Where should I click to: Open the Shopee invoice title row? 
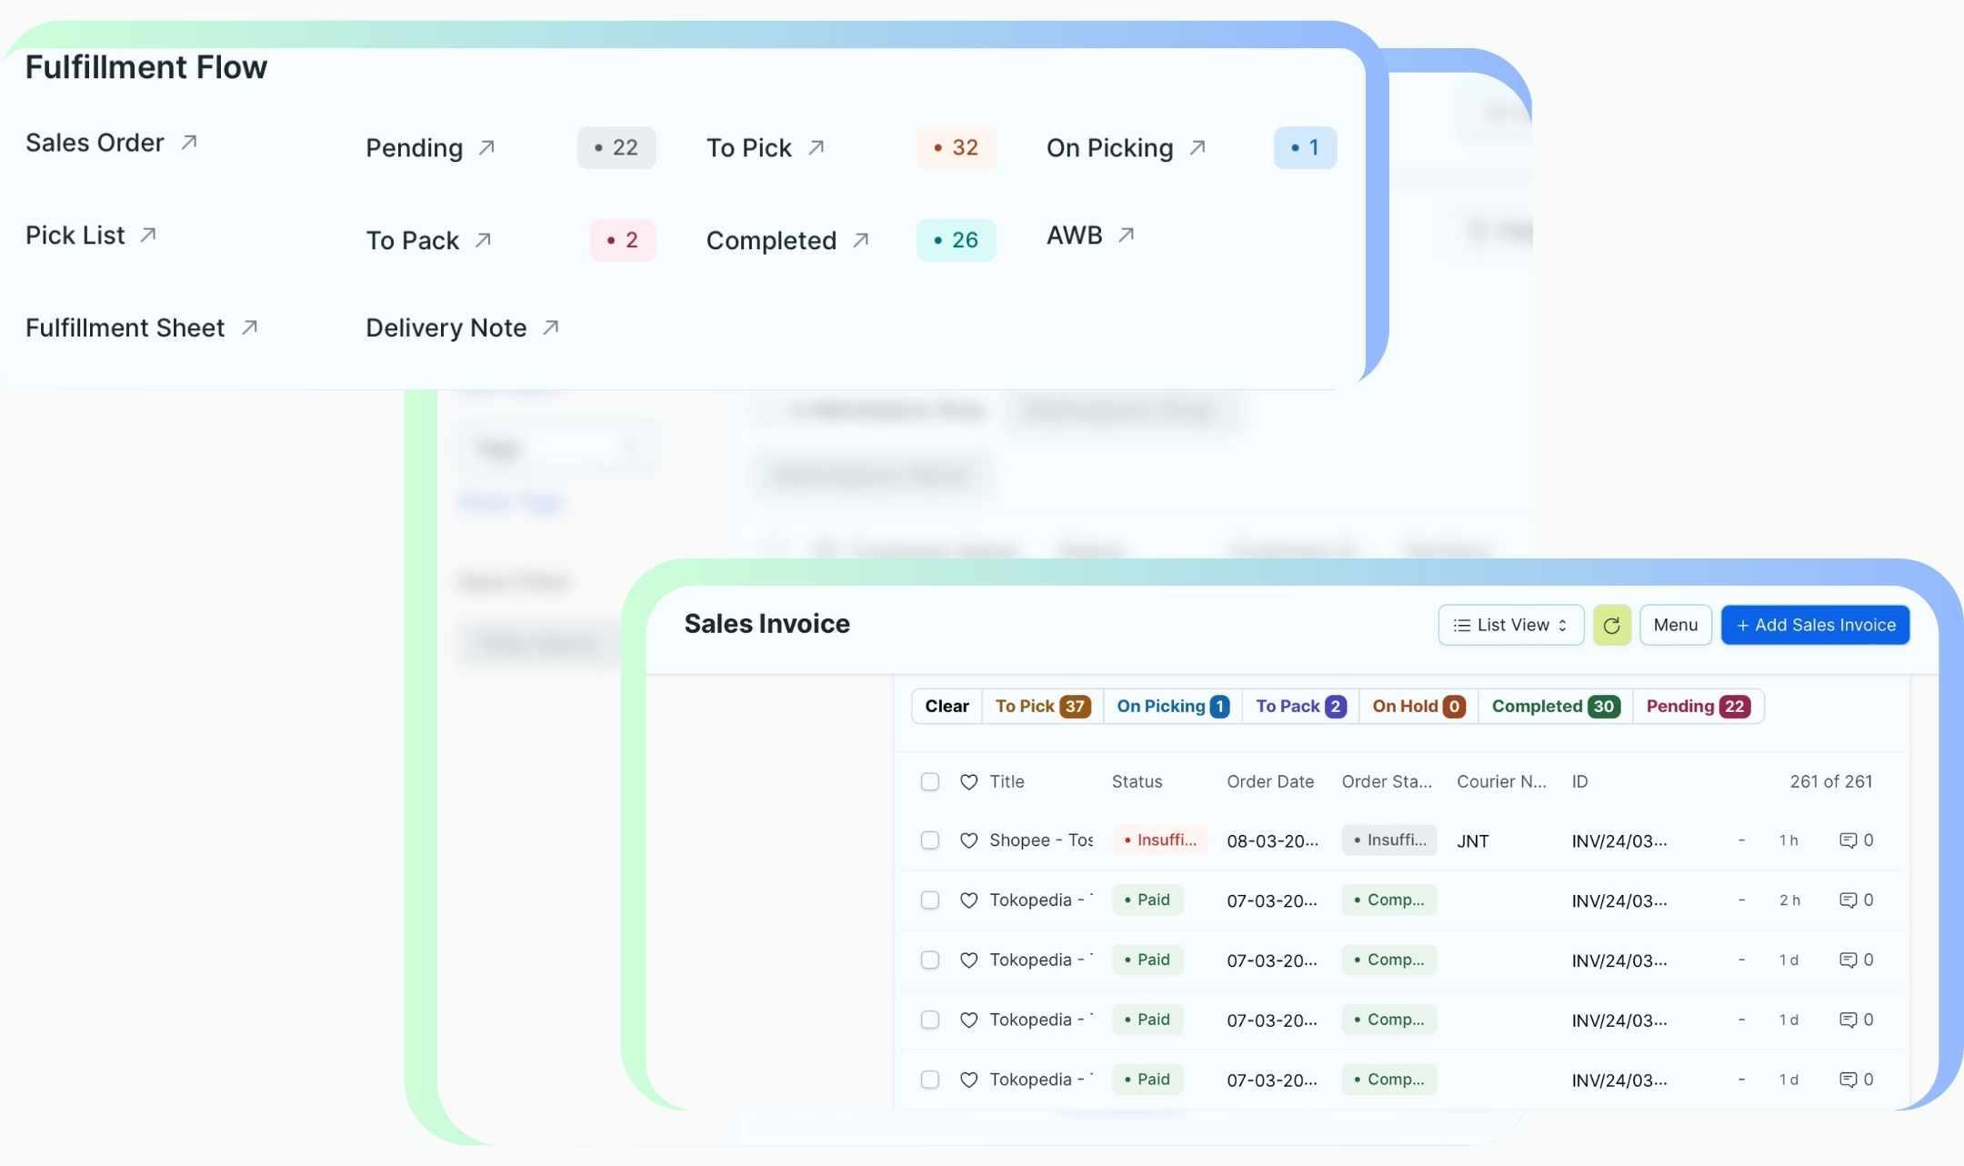pyautogui.click(x=1040, y=840)
